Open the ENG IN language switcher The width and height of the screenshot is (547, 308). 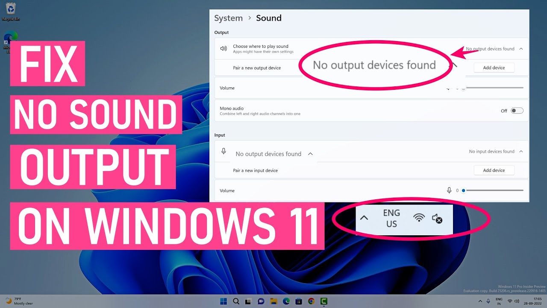[499, 301]
